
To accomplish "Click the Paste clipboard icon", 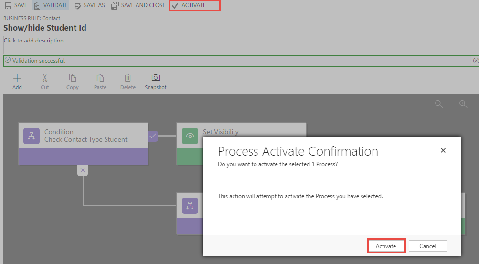I will (x=100, y=78).
